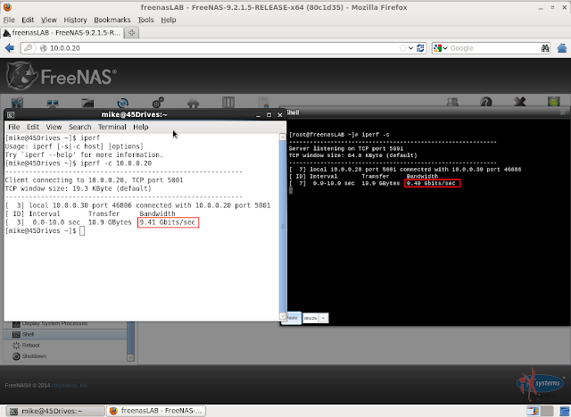Open the Terminal menu in terminal window
571x417 pixels.
112,127
